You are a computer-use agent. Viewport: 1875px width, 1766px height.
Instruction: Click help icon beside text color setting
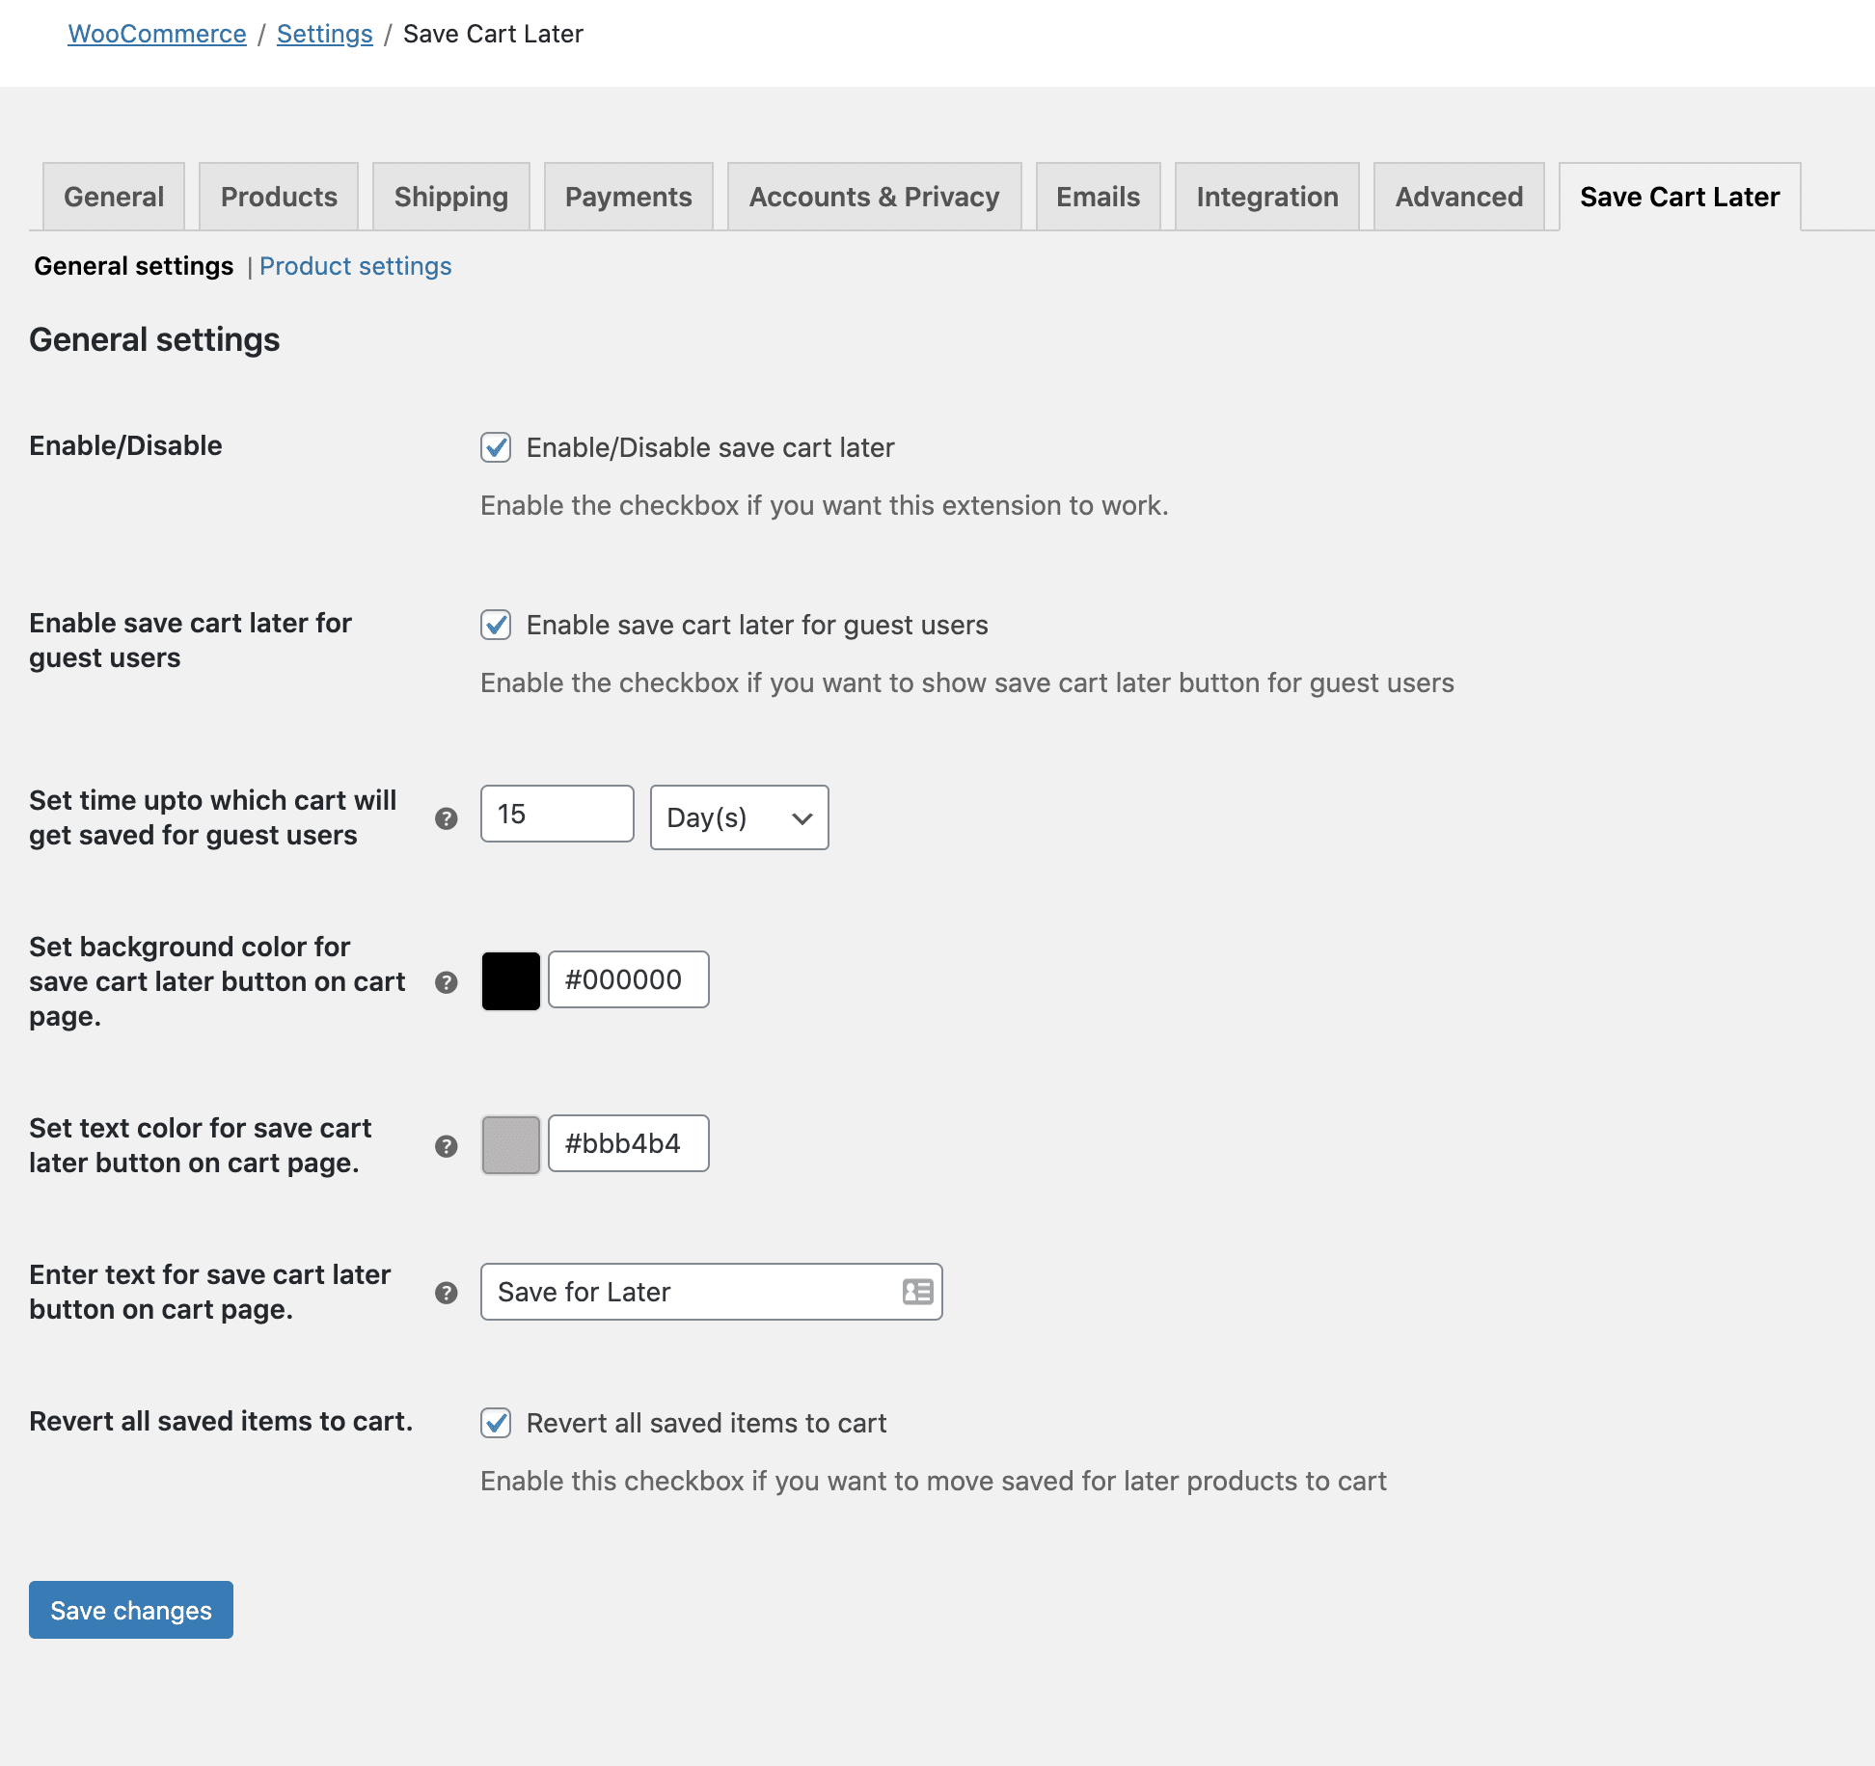point(446,1146)
